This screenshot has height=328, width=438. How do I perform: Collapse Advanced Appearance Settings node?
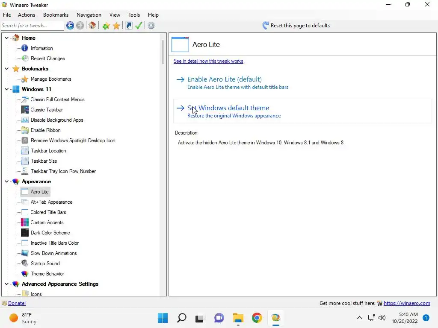click(7, 284)
